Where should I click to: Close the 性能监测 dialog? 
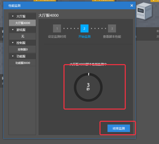coord(131,5)
